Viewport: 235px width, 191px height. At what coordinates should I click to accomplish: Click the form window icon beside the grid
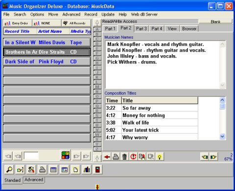(x=65, y=170)
